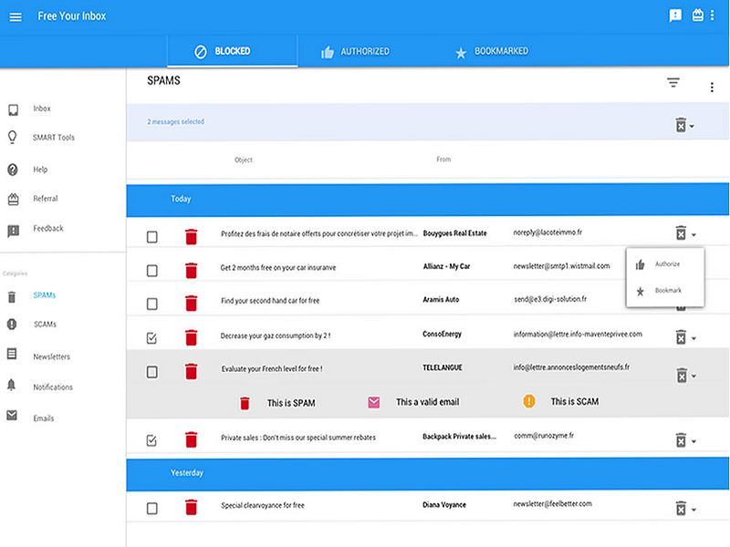Open email 'Get 2 months free on your car insuranve'
The width and height of the screenshot is (730, 547).
[x=278, y=267]
